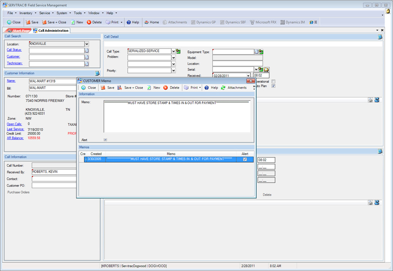This screenshot has height=271, width=393.
Task: Click Save + Close in main toolbar
Action: click(x=54, y=22)
